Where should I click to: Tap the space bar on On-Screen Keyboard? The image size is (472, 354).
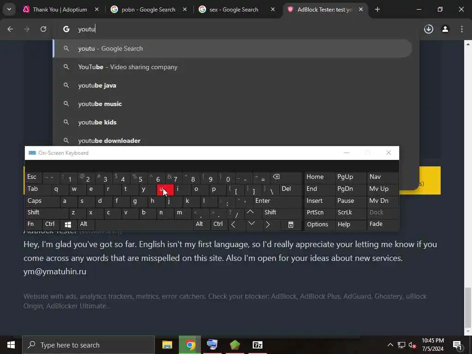(144, 225)
